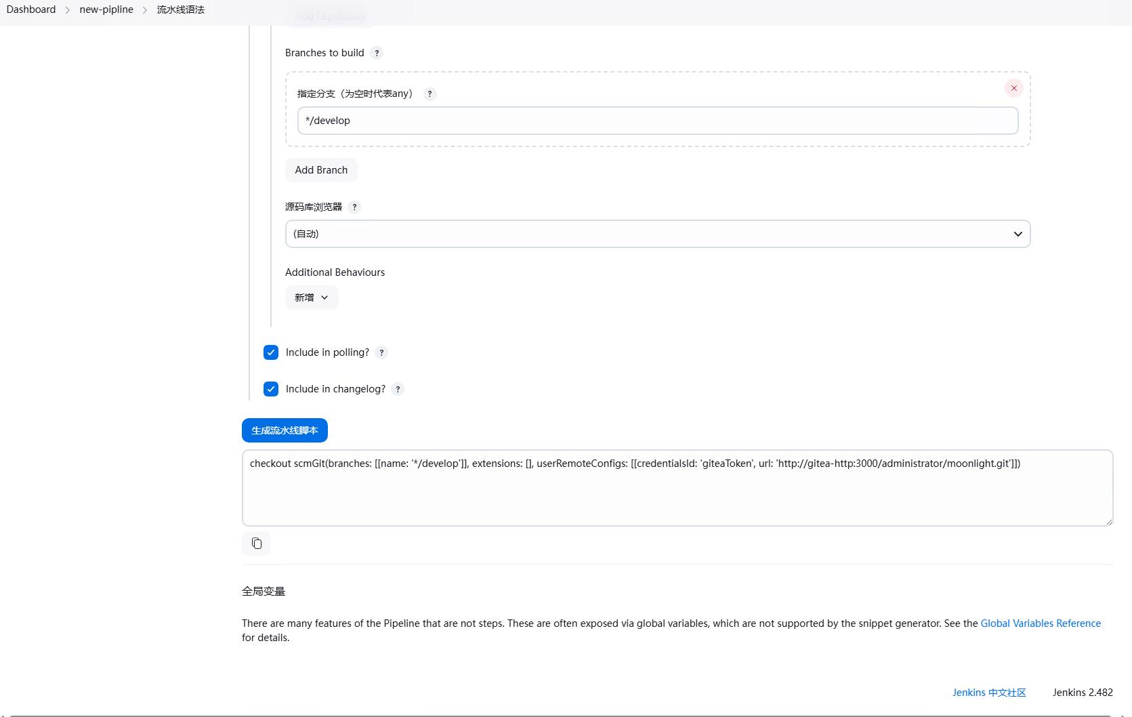Viewport: 1132px width, 717px height.
Task: Open Jenkins 中文社区 link
Action: [989, 693]
